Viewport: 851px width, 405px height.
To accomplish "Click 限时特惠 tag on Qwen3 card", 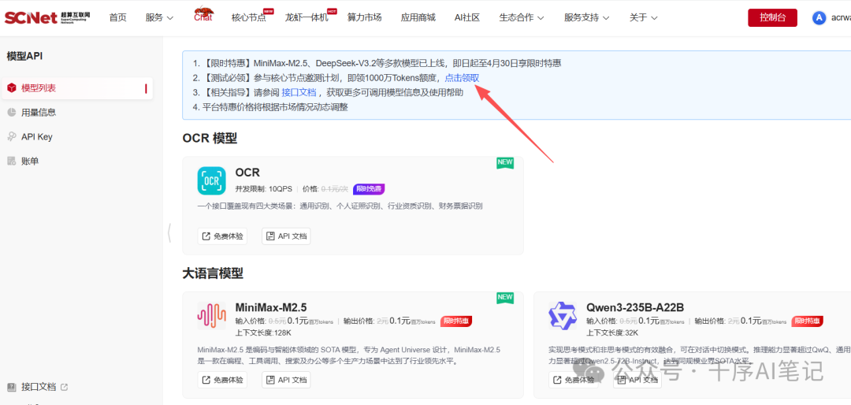I will click(x=807, y=321).
